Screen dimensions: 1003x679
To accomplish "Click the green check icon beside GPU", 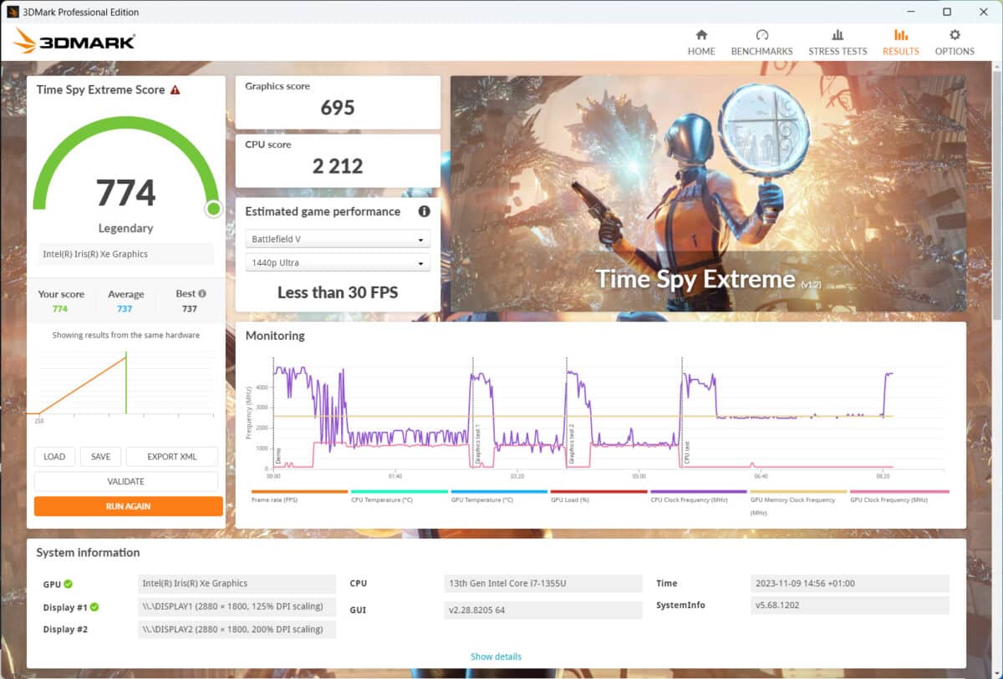I will click(69, 584).
